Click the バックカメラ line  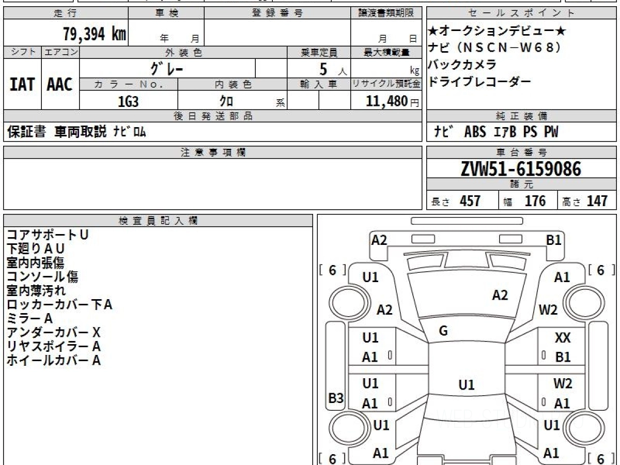pos(463,65)
